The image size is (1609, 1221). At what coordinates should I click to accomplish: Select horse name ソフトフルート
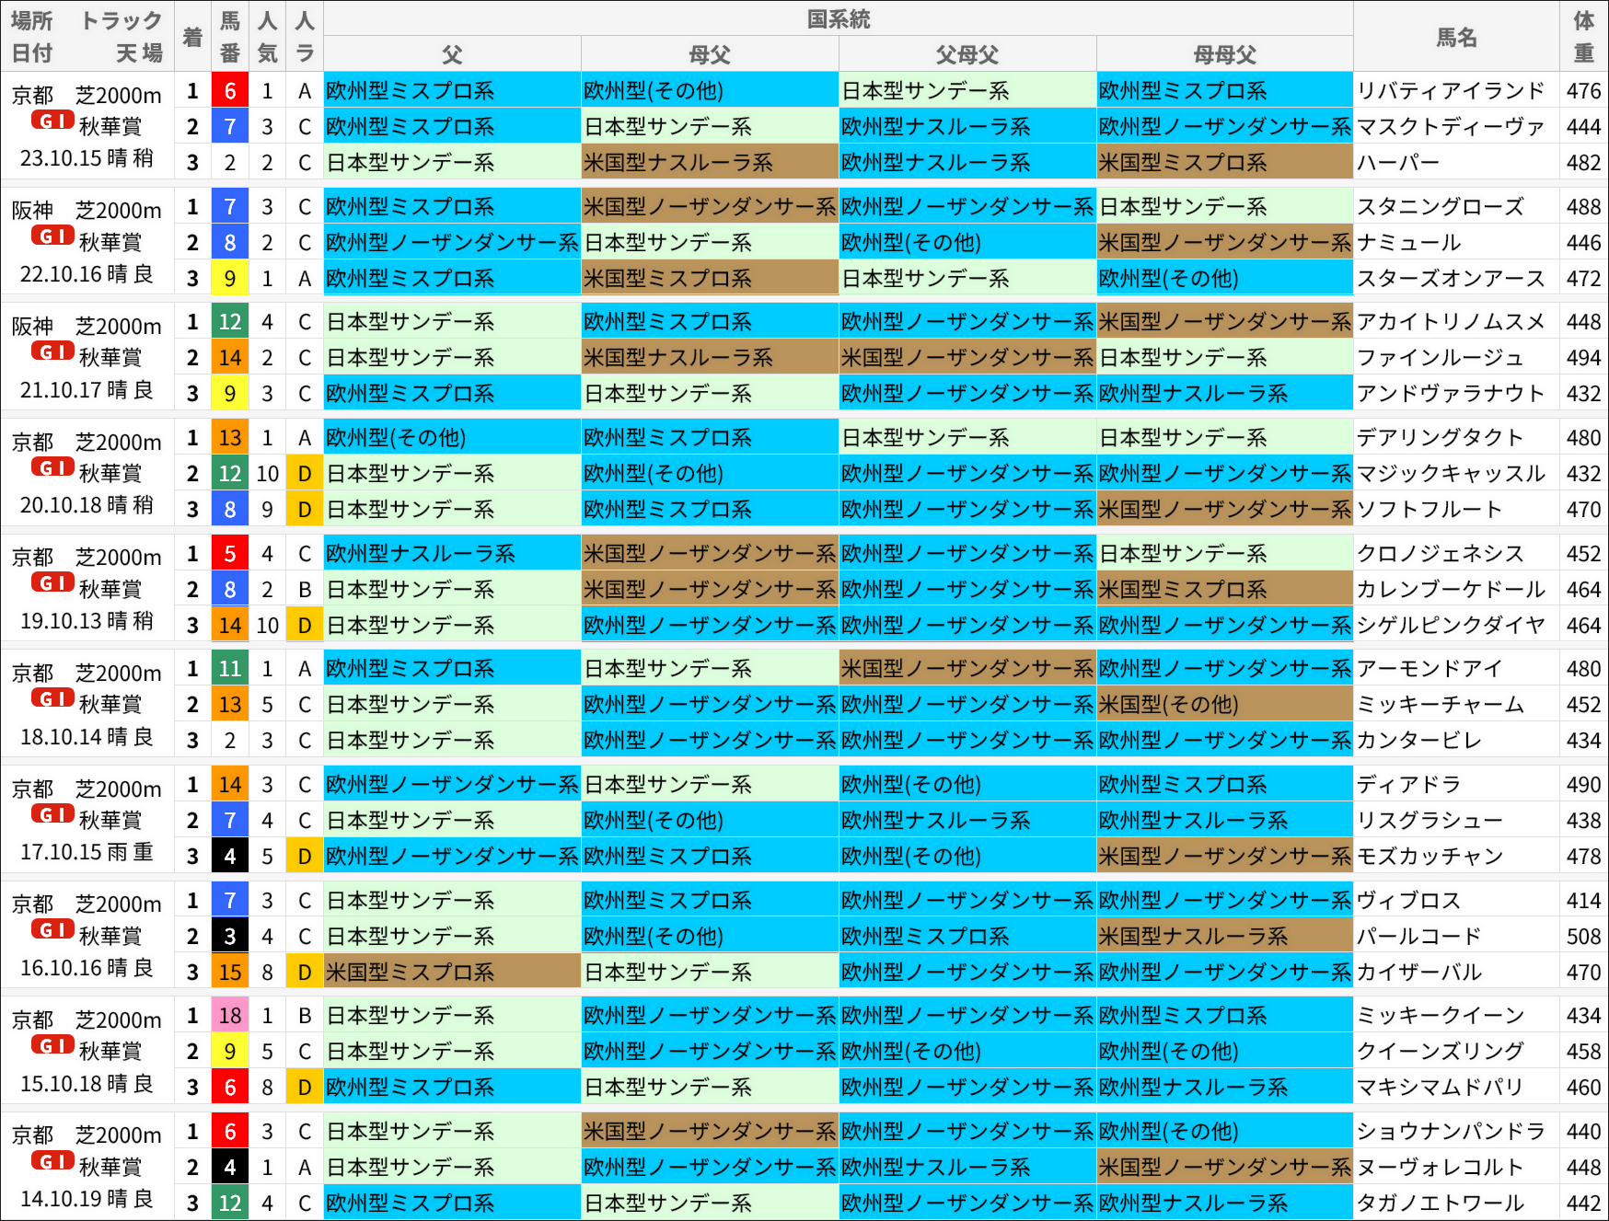tap(1430, 510)
